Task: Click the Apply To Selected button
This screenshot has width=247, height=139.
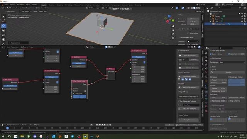Action: coord(189,56)
